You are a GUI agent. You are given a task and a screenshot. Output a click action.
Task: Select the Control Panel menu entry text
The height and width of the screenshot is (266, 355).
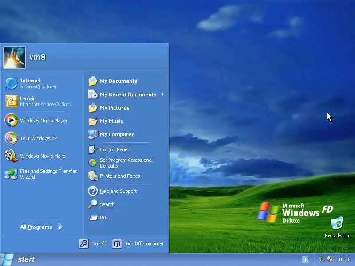[114, 149]
